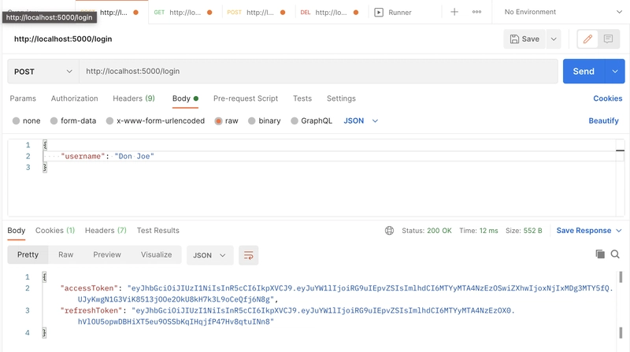Click the globe network icon
This screenshot has height=352, width=630.
(389, 231)
